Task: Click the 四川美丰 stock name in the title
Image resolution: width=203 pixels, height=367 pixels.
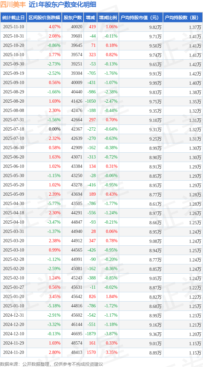Action: click(13, 4)
